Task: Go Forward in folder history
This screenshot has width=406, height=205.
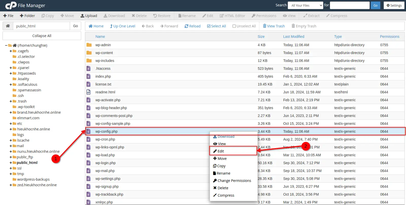Action: pos(169,26)
